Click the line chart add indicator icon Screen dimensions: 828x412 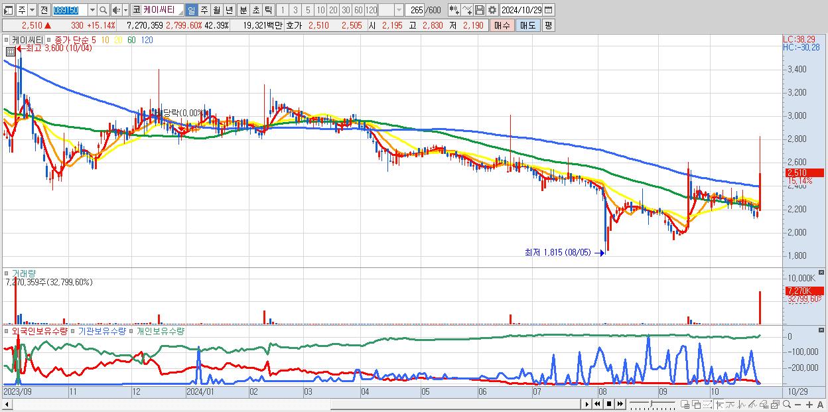click(x=466, y=10)
